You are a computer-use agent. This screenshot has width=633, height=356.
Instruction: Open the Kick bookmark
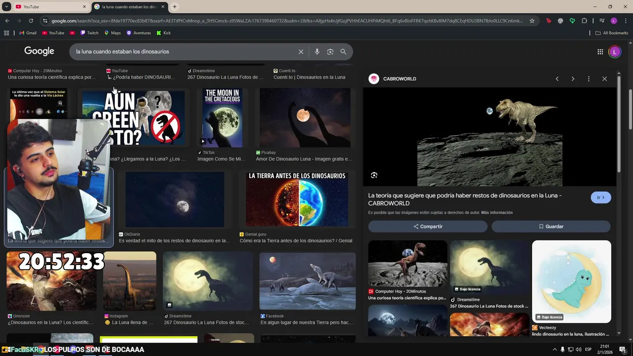(164, 33)
